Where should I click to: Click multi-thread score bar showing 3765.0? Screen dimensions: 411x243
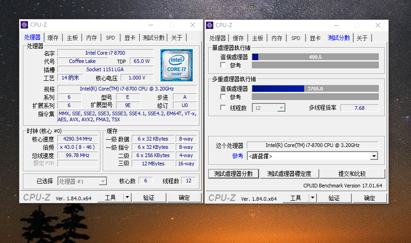(315, 89)
